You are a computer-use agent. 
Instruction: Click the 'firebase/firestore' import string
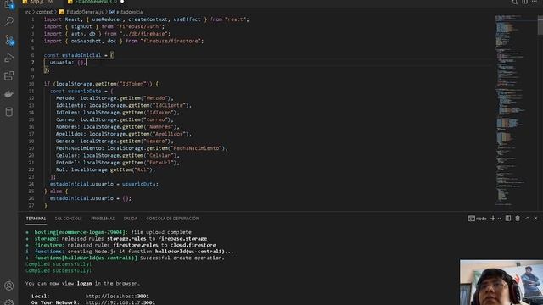(x=171, y=41)
